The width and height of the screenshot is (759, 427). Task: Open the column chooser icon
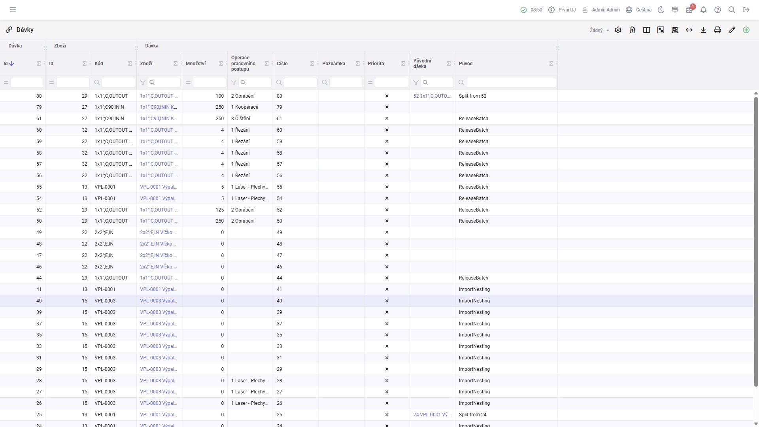(646, 30)
